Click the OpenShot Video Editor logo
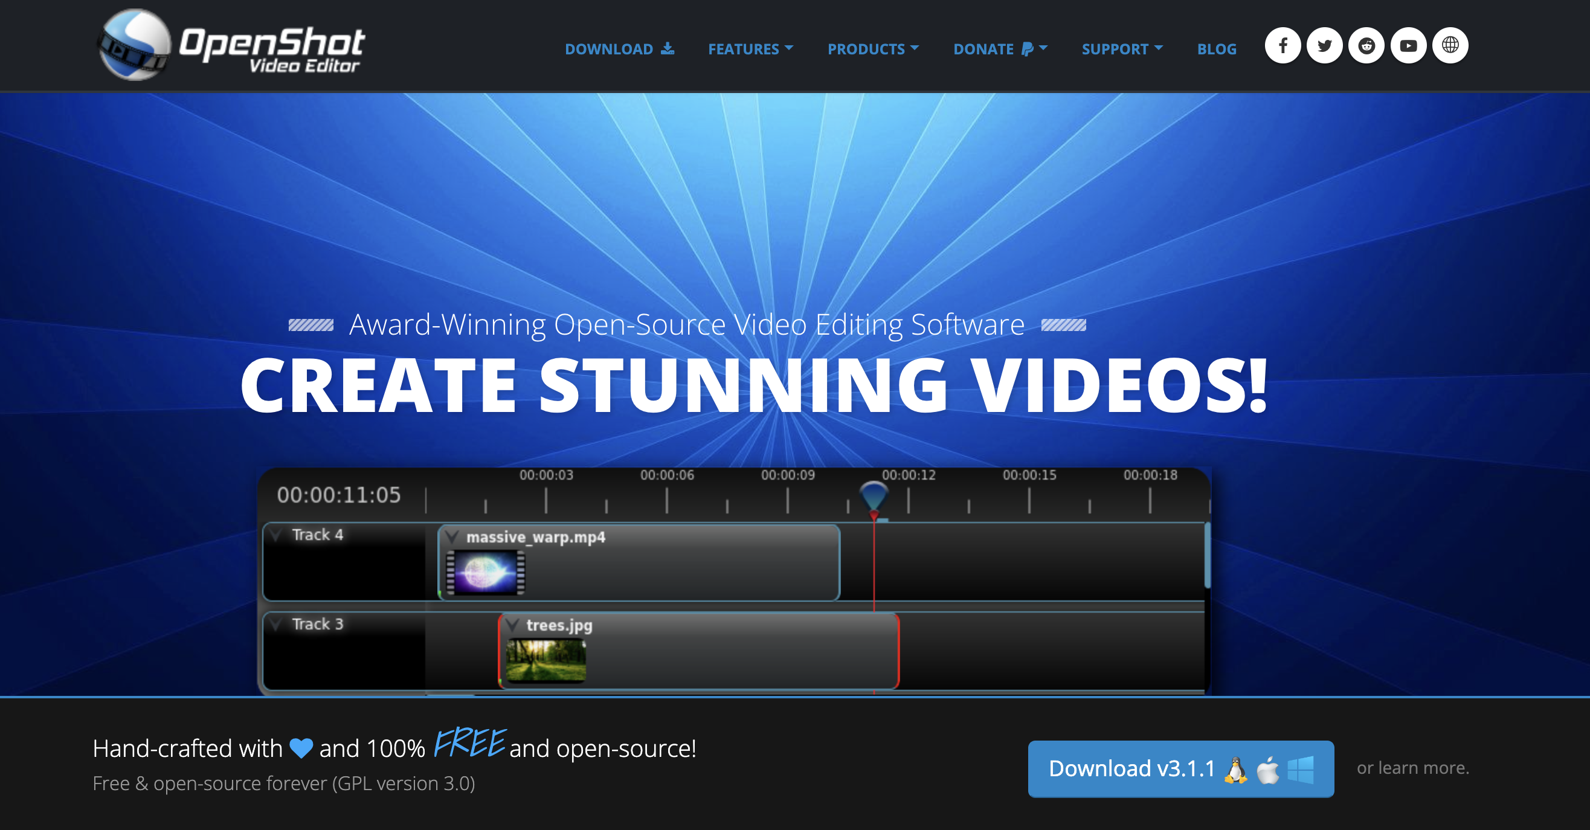Screen dimensions: 1590x830 (232, 46)
